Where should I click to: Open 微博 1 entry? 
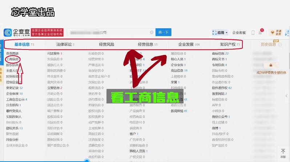tap(216, 128)
